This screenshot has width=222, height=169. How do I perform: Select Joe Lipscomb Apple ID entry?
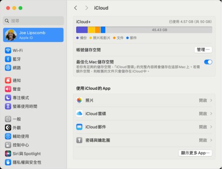click(33, 35)
